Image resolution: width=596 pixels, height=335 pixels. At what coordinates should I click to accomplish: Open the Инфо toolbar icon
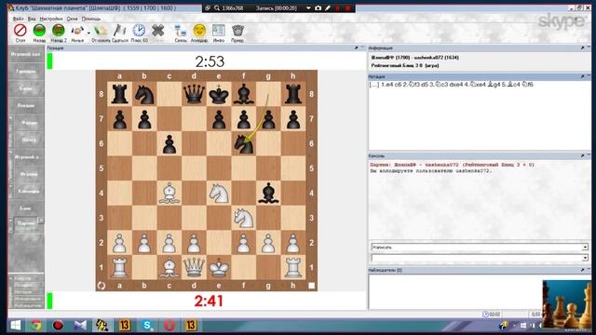(x=219, y=31)
